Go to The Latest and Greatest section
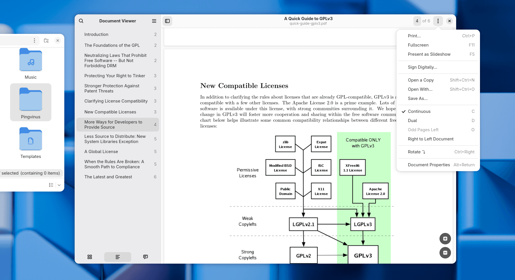Screen dimensions: 515x280 (108, 177)
